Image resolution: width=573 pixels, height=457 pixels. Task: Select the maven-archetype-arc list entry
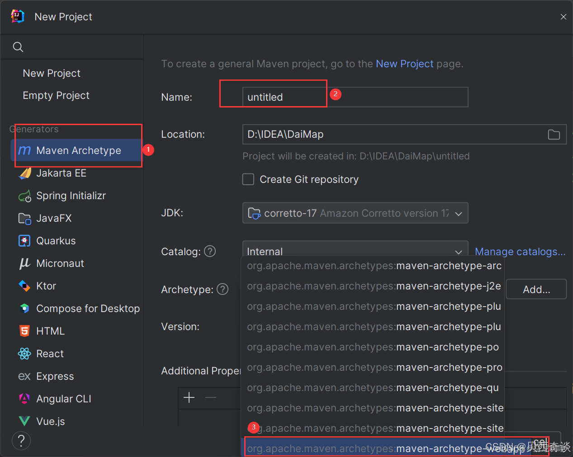[x=373, y=266]
